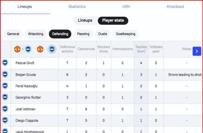203x133 pixels.
Task: Filter players by Manchester United crest
Action: click(40, 49)
